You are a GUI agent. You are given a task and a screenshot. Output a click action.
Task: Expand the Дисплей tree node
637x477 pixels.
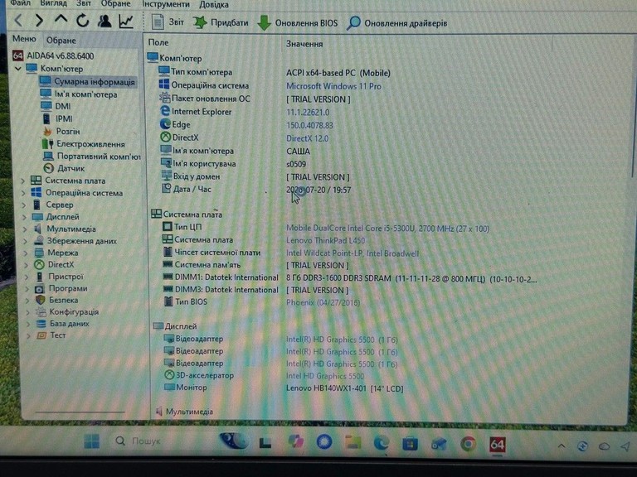24,217
